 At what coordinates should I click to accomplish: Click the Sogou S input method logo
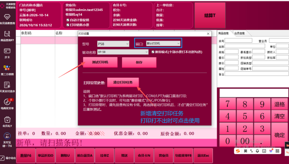(x=238, y=151)
